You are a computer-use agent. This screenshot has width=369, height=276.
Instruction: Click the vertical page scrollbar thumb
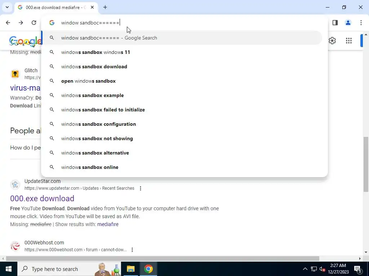(x=366, y=164)
